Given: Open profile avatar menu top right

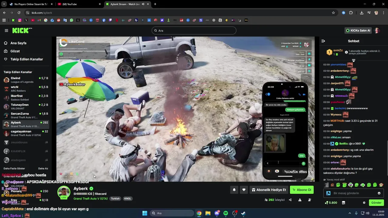Looking at the screenshot, I should click(x=377, y=31).
